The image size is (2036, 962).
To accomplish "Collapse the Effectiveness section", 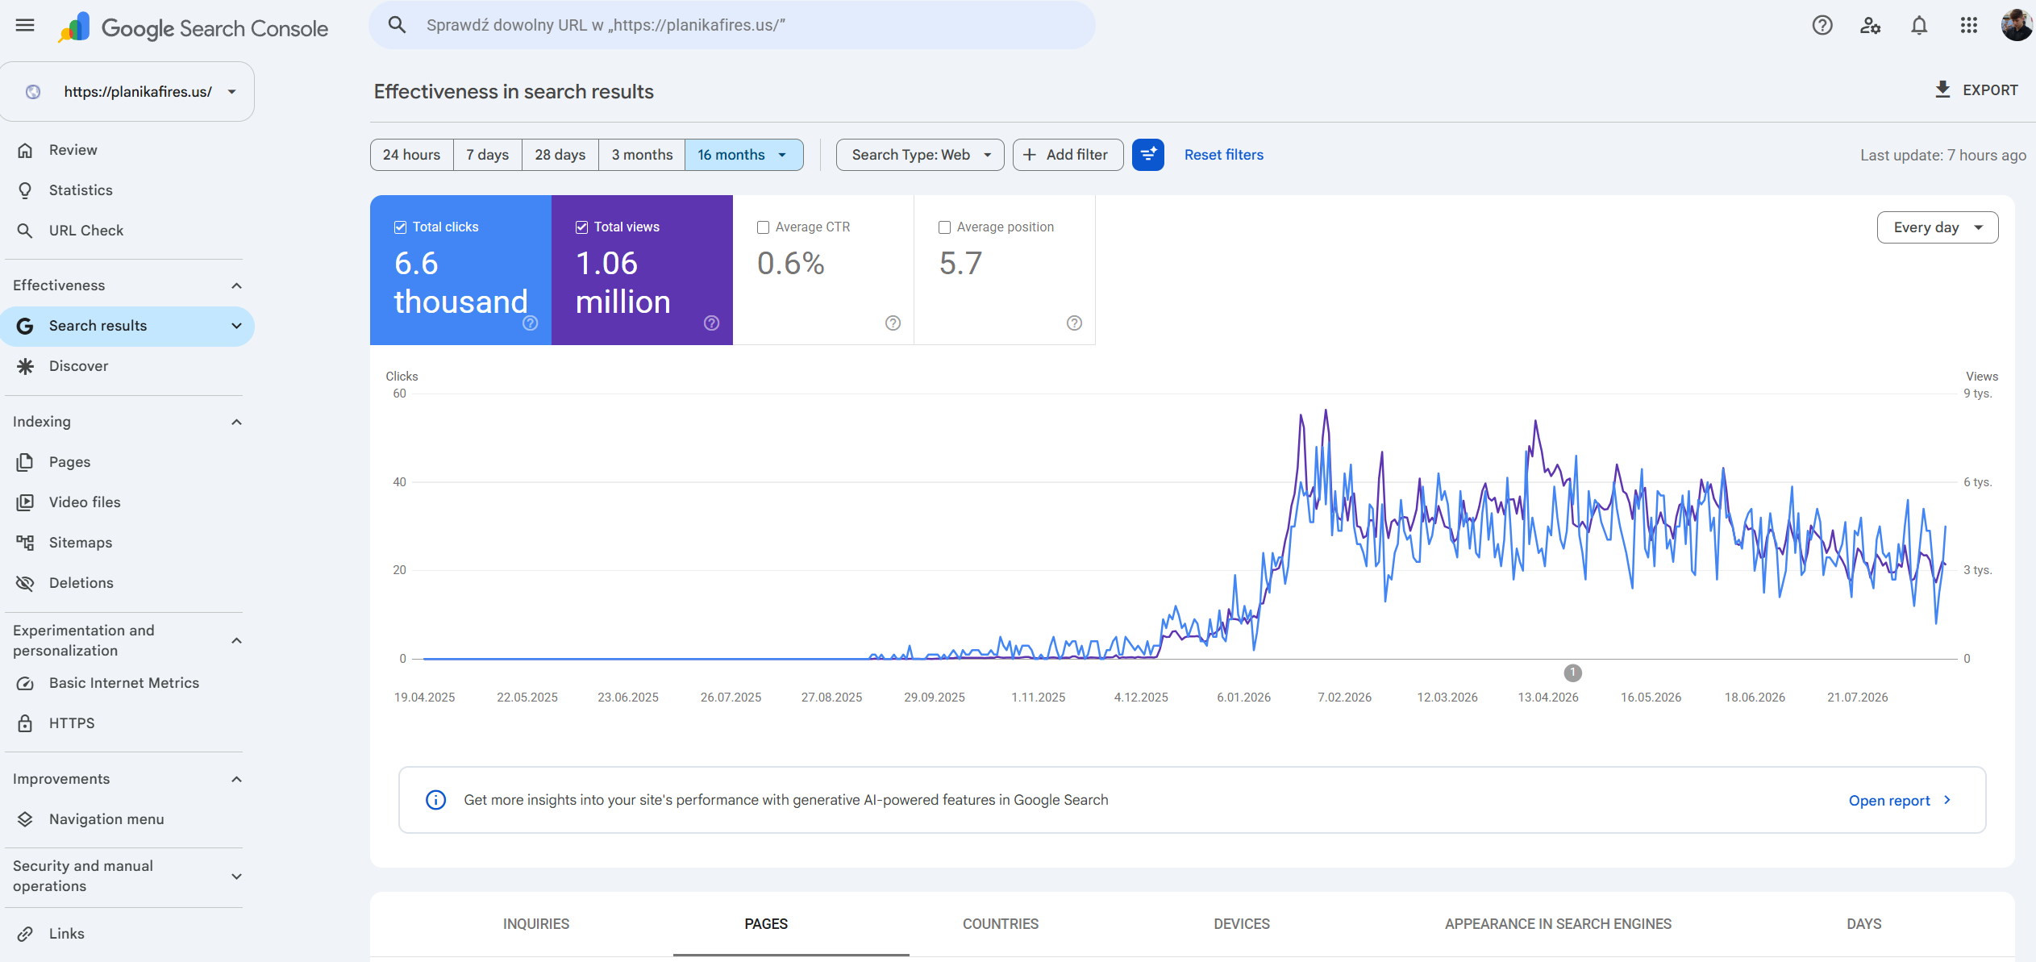I will (236, 285).
